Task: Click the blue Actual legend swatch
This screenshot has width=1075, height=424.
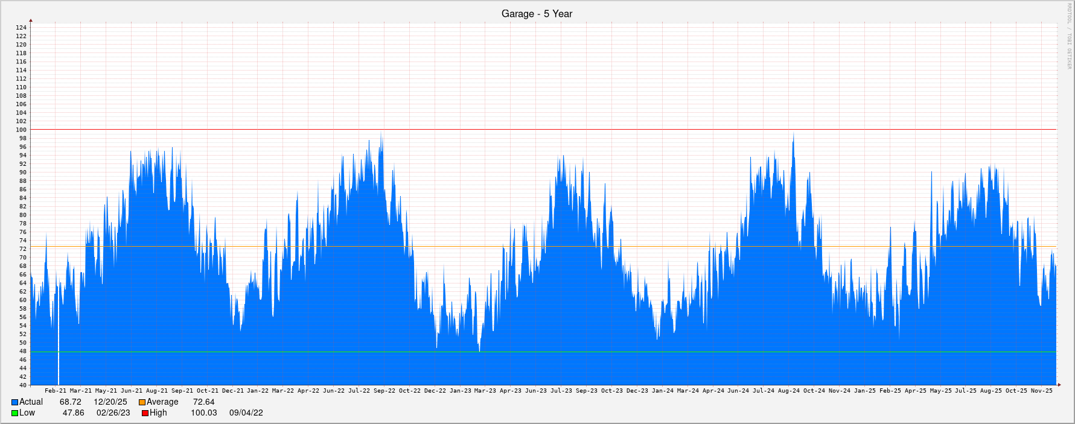Action: 14,402
